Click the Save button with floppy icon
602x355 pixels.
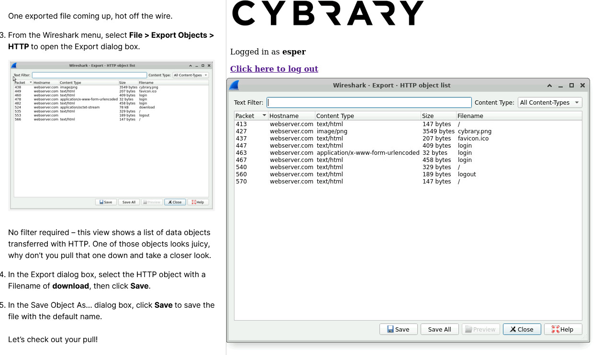(x=398, y=329)
